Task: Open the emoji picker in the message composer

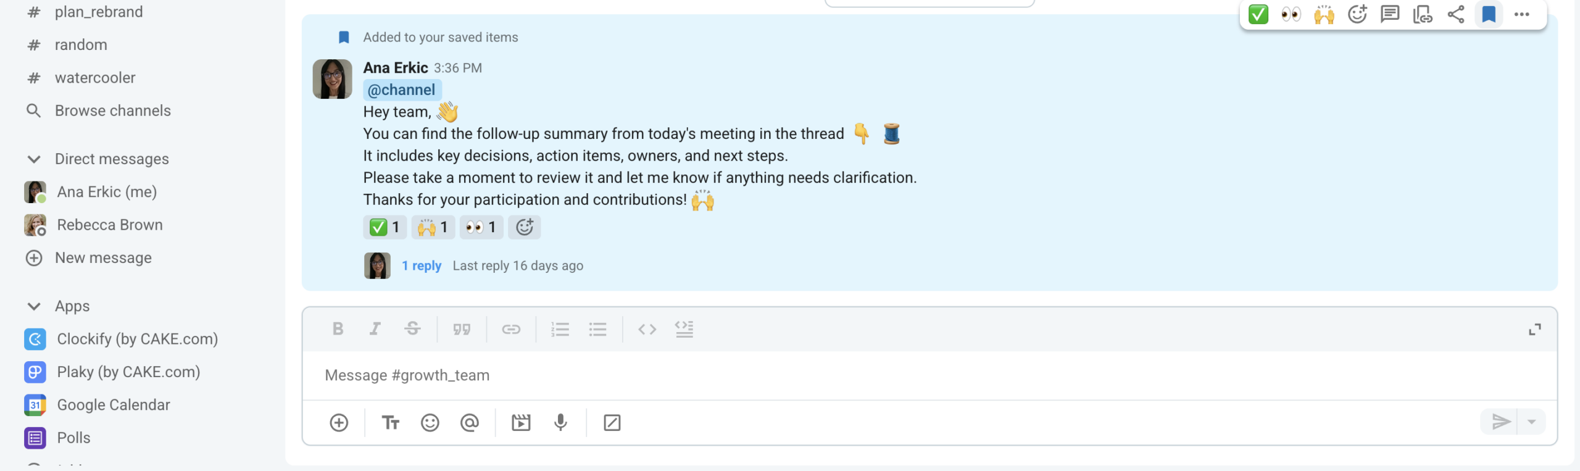Action: coord(430,422)
